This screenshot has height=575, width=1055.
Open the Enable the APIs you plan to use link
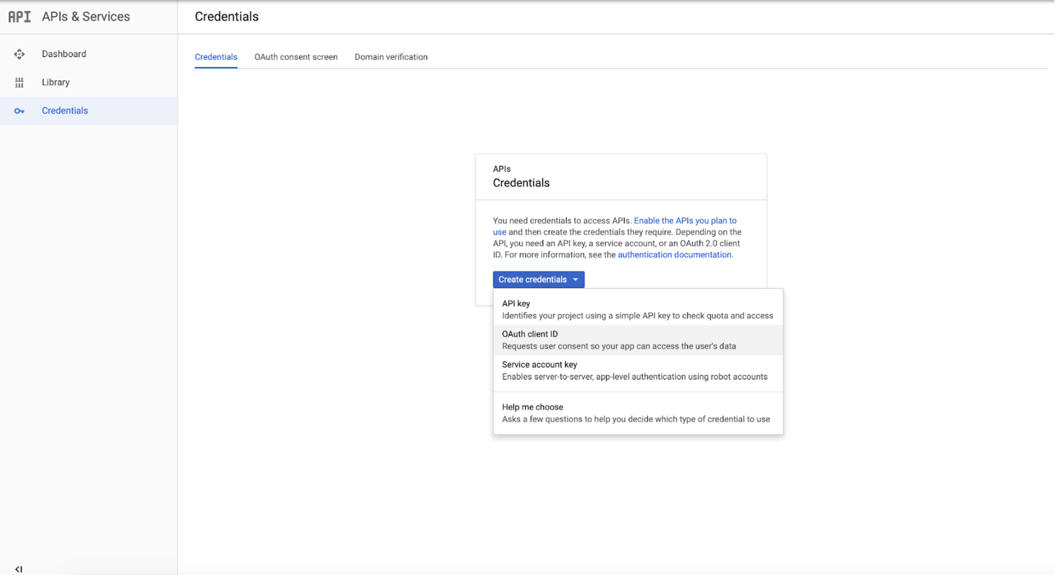[685, 221]
